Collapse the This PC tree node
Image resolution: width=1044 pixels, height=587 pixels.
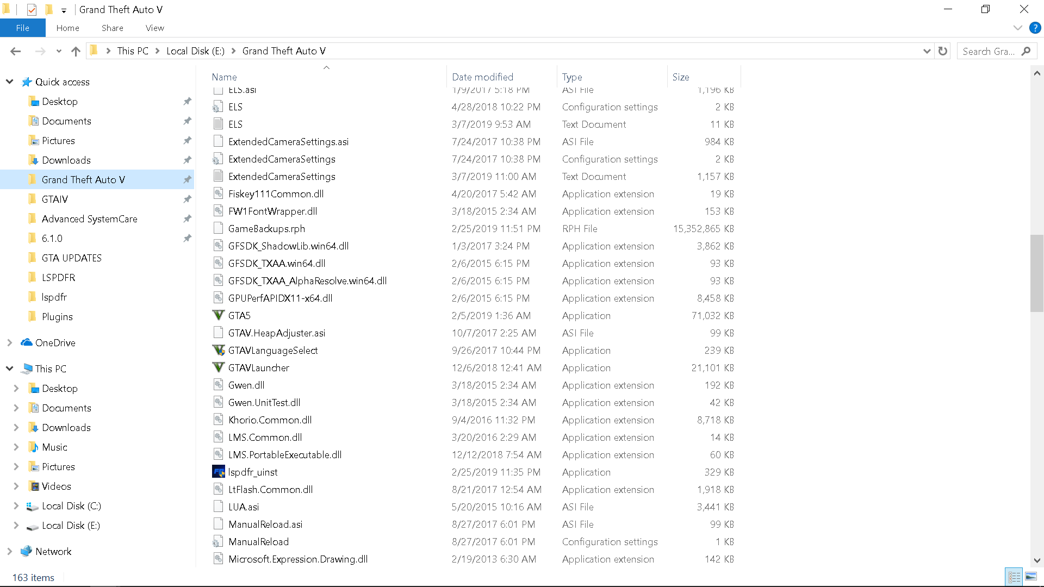9,369
